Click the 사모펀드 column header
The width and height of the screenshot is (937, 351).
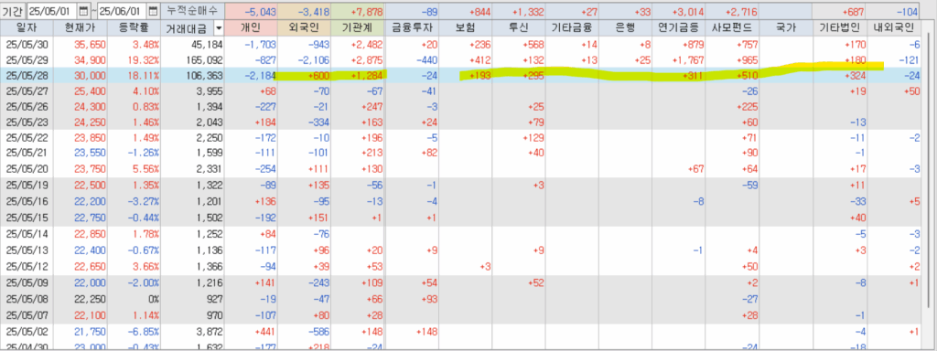(731, 27)
